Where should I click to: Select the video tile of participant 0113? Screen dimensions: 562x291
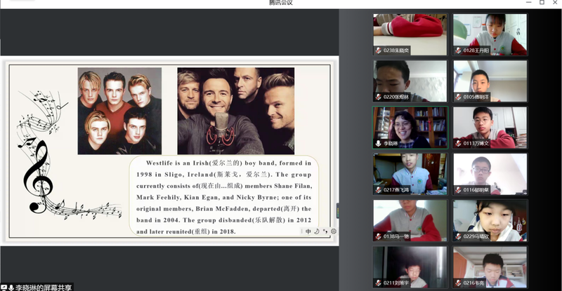(x=490, y=128)
